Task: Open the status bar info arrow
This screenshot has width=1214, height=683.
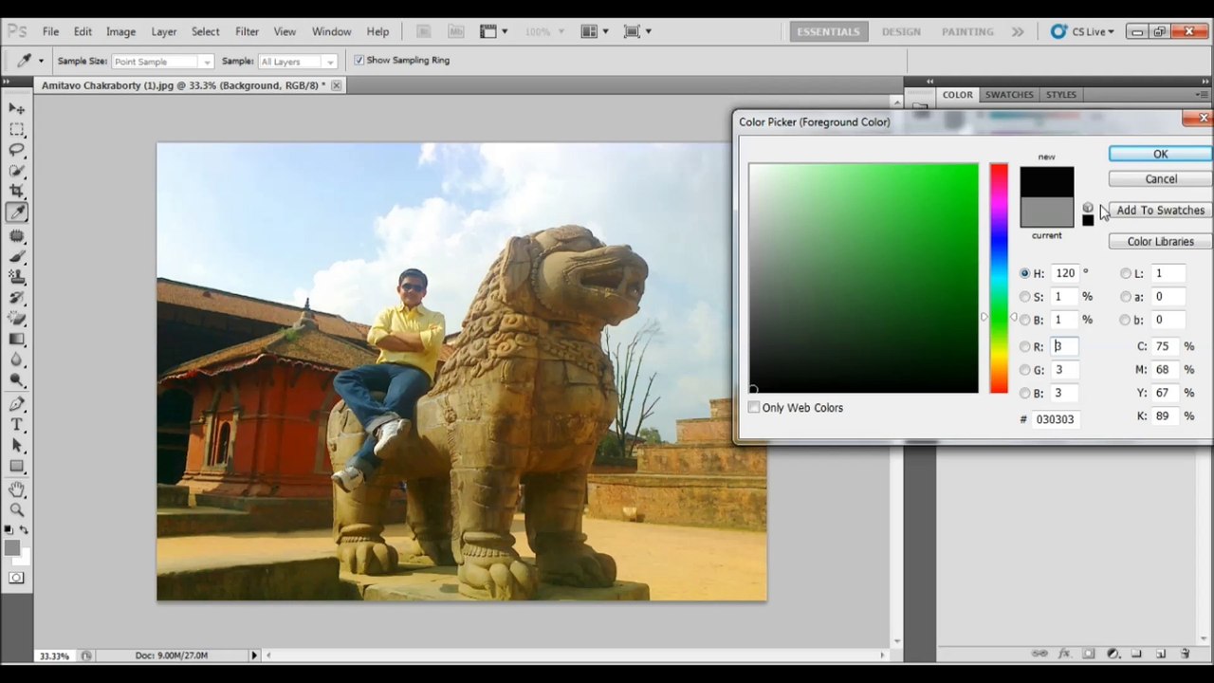Action: pyautogui.click(x=253, y=655)
